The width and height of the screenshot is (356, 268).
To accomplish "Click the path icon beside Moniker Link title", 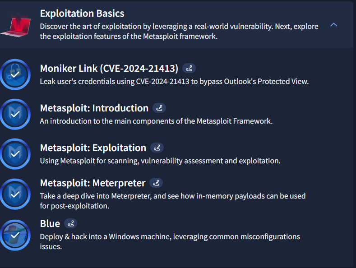I will point(189,69).
